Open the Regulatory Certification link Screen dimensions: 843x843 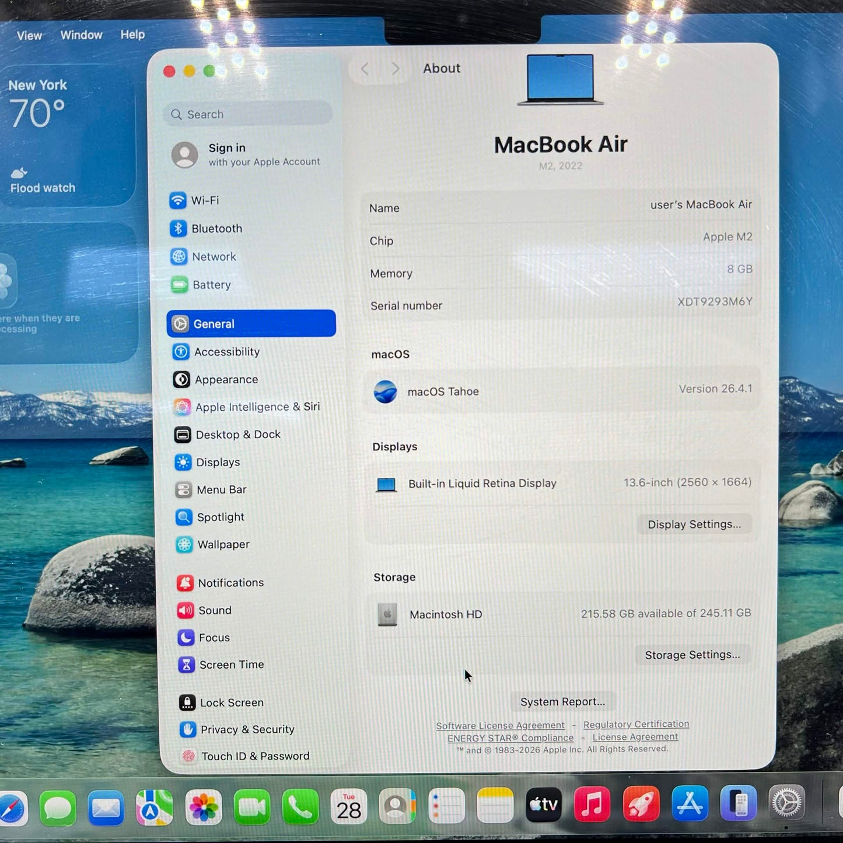coord(636,725)
